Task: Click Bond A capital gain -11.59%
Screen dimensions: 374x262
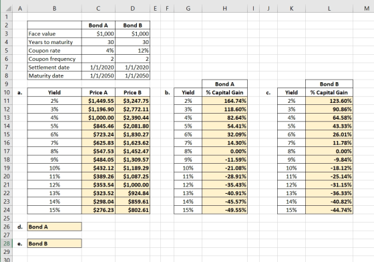Action: (x=224, y=160)
